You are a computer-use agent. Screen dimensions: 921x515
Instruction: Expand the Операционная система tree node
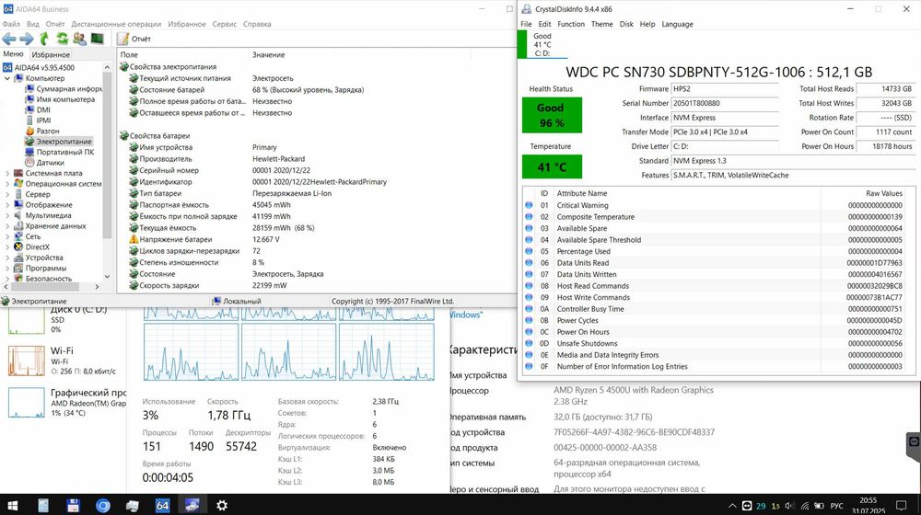7,184
